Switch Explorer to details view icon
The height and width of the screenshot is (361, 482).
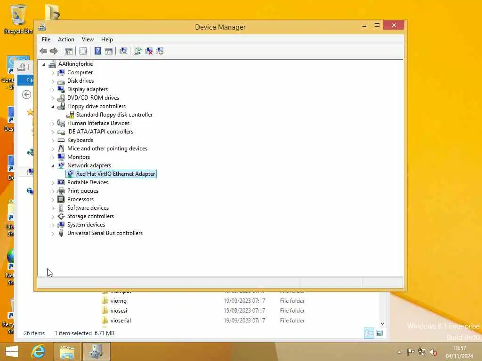pos(369,333)
